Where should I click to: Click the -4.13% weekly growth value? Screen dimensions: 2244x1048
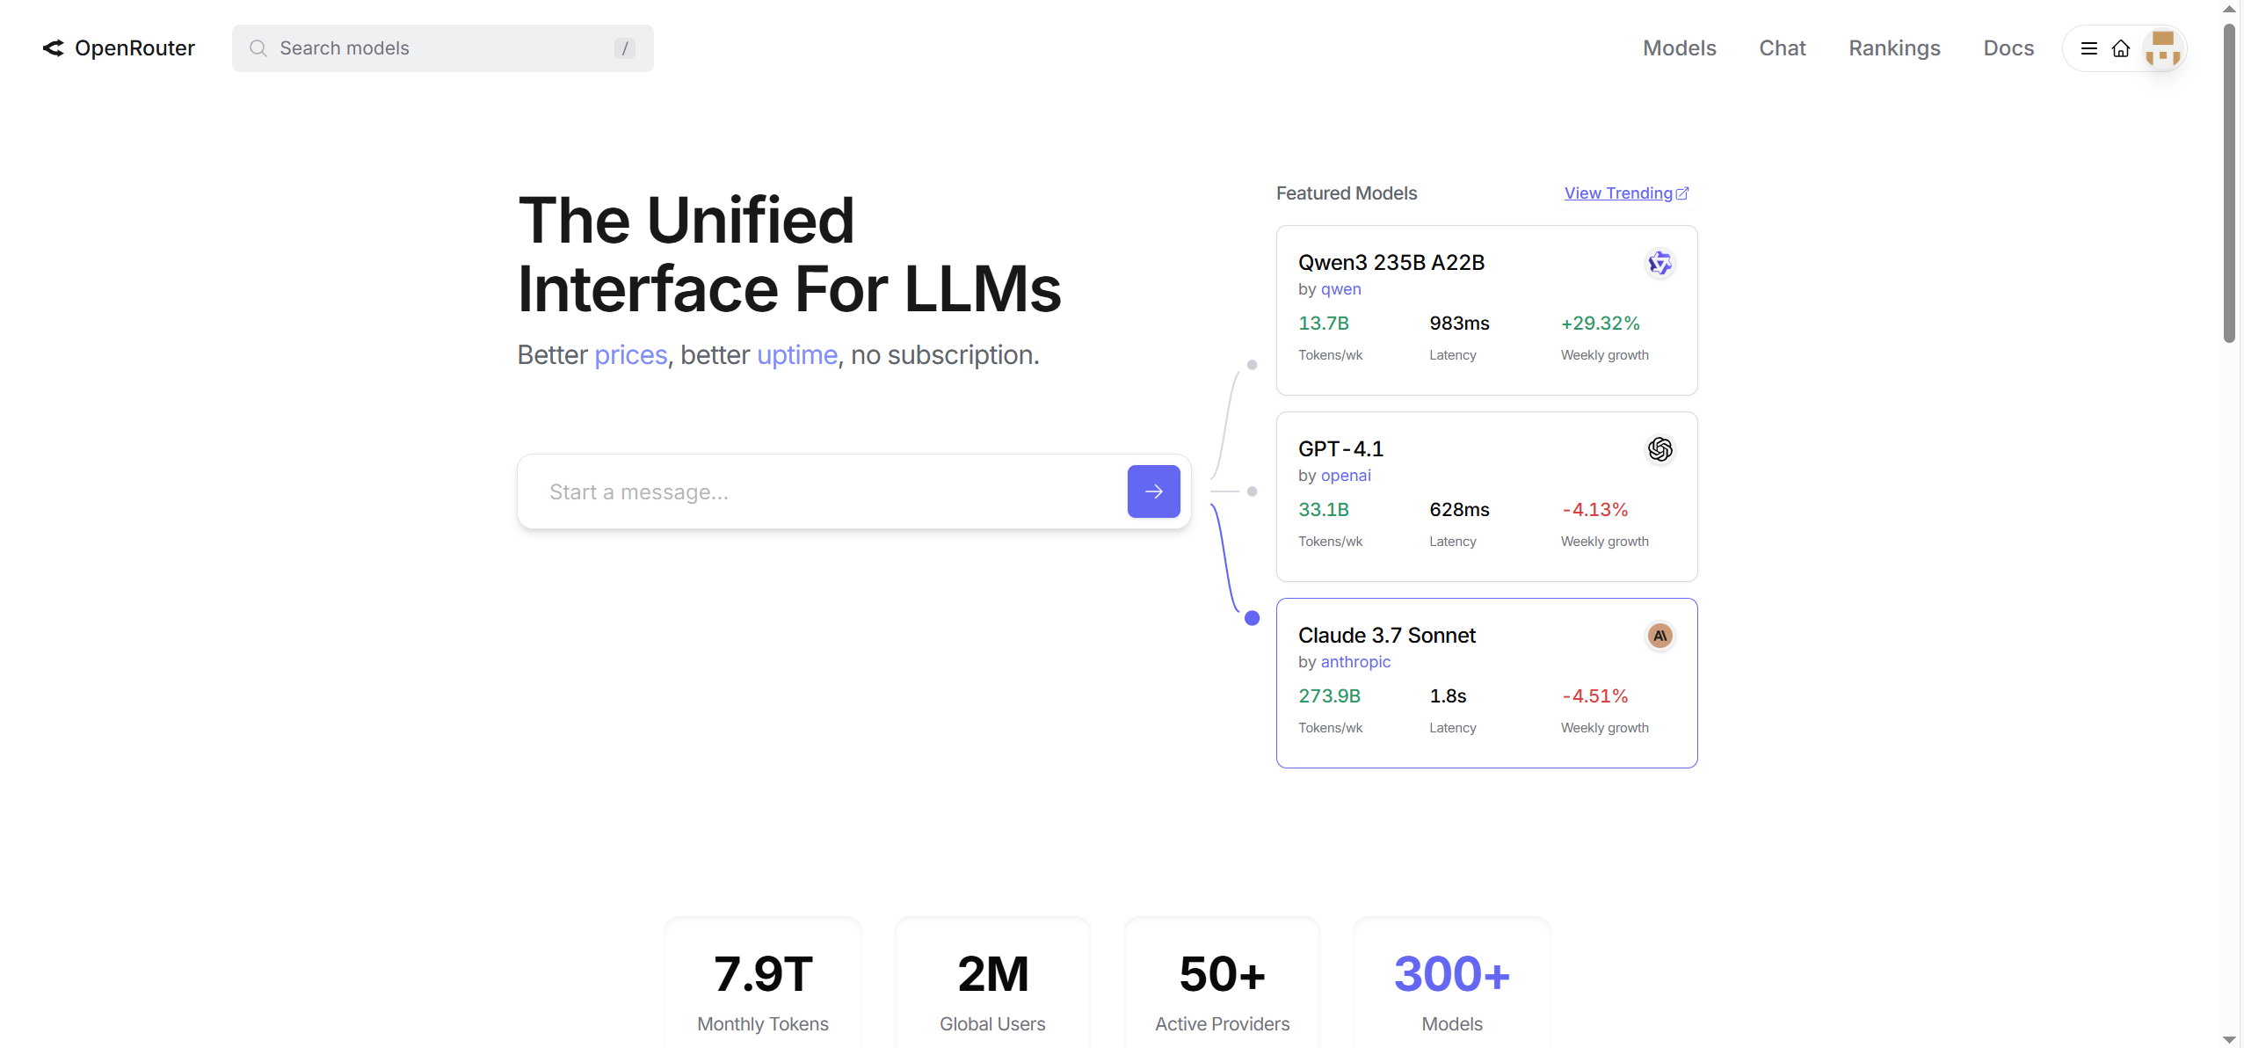click(x=1594, y=510)
